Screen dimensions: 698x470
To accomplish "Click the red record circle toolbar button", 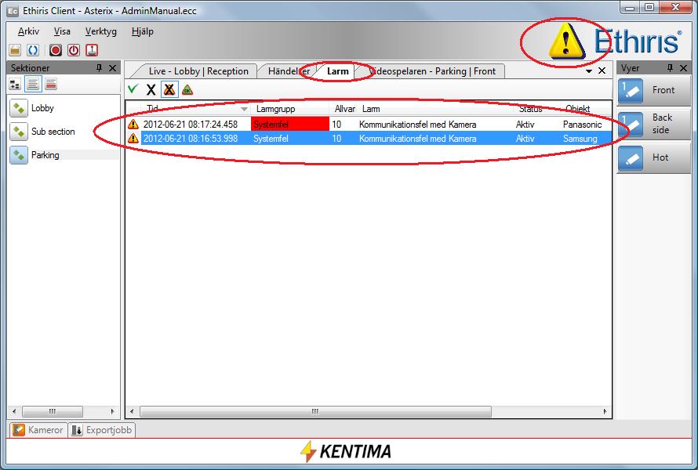I will click(x=55, y=50).
